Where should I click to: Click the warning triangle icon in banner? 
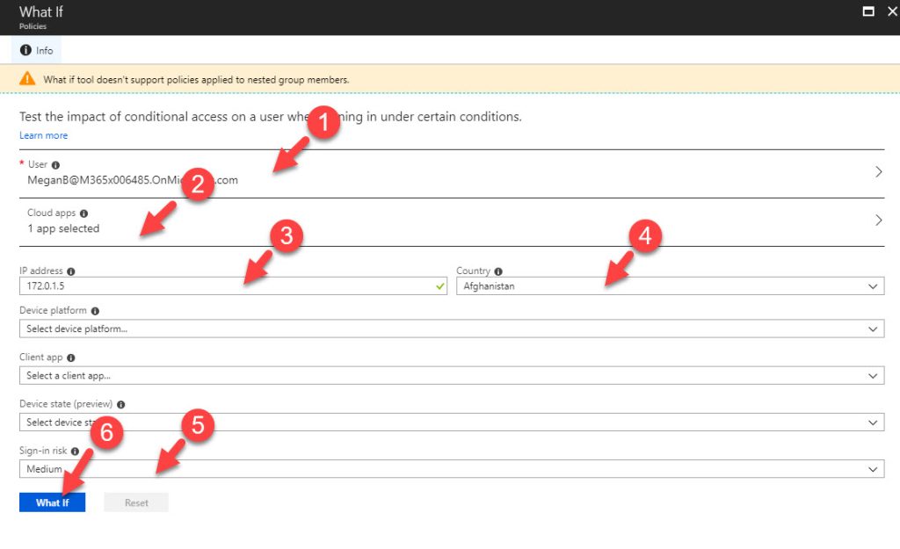[27, 80]
